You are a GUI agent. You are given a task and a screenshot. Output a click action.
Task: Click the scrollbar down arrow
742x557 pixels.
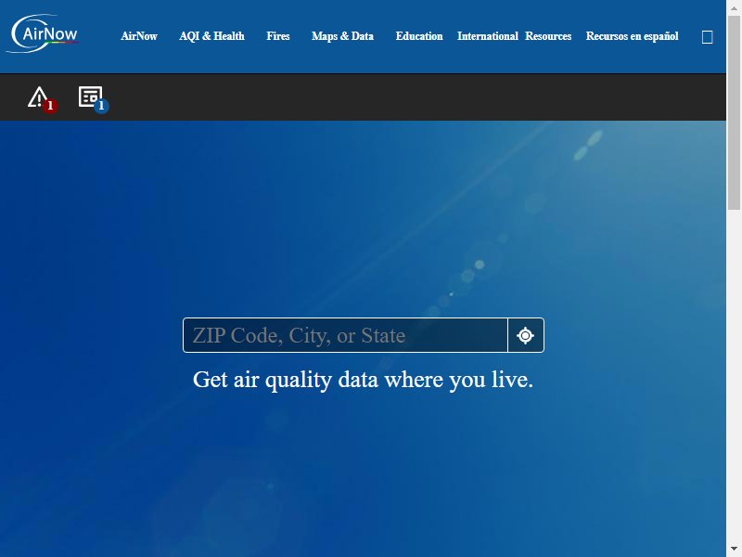(x=734, y=550)
